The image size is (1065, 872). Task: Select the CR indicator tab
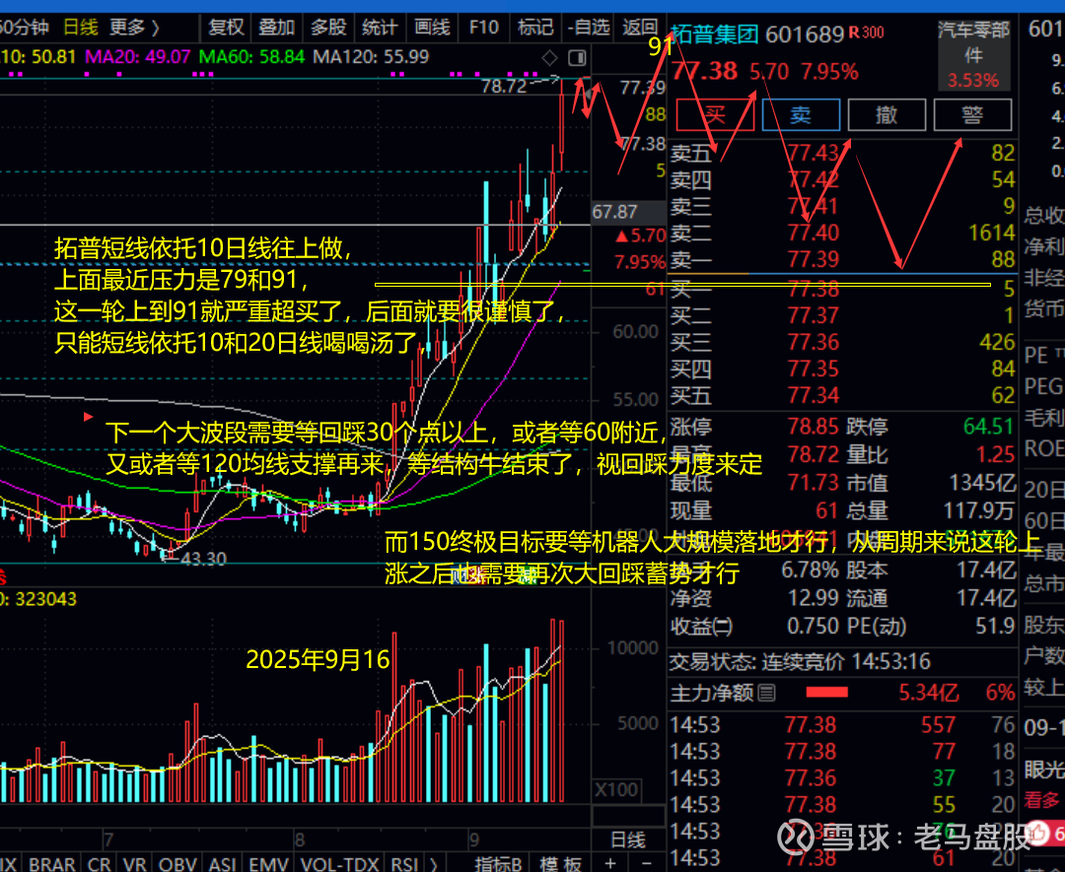[x=100, y=864]
